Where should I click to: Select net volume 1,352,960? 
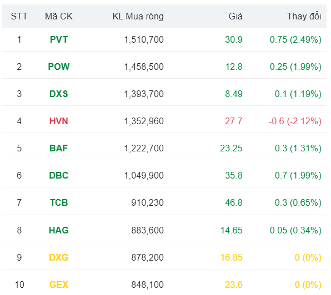[144, 121]
